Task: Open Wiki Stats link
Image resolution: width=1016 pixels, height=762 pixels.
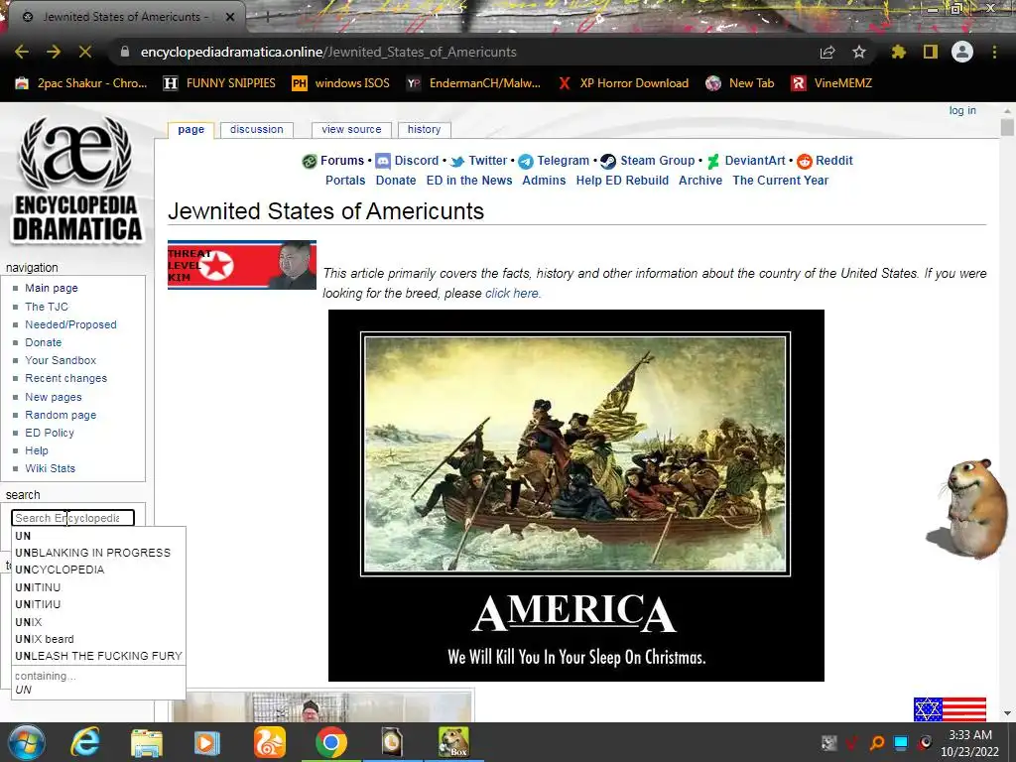Action: (50, 468)
